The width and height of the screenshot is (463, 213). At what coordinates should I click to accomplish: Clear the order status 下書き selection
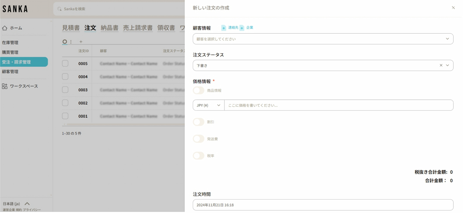click(441, 65)
